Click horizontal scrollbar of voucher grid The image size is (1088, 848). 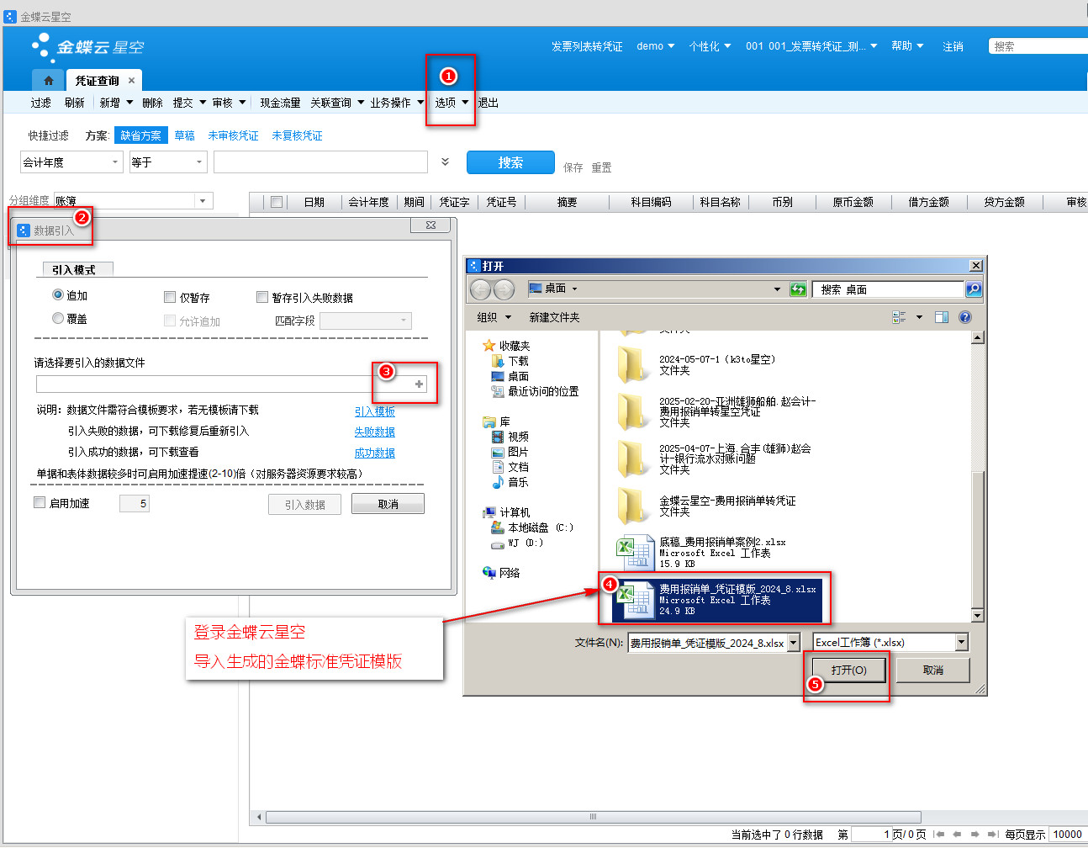coord(593,817)
